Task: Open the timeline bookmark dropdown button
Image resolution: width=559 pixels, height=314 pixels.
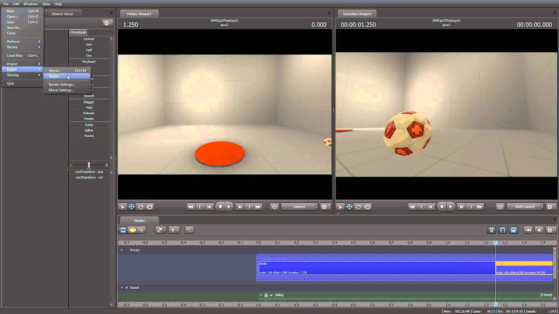Action: (x=160, y=230)
